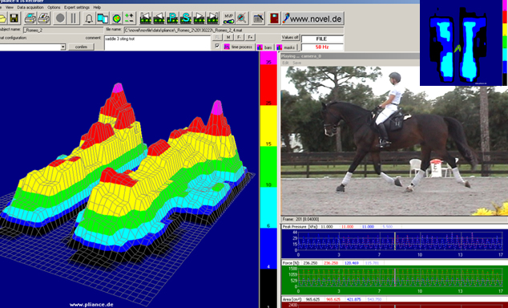
Task: Click the bell alarm icon
Action: pos(89,18)
